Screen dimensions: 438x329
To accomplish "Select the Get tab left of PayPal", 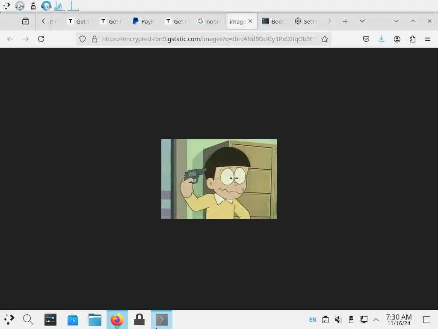I will tap(111, 21).
